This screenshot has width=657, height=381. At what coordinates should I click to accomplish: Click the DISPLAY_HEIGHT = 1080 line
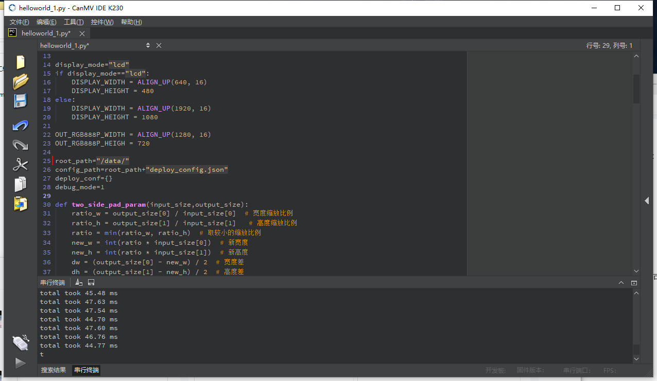pos(115,117)
